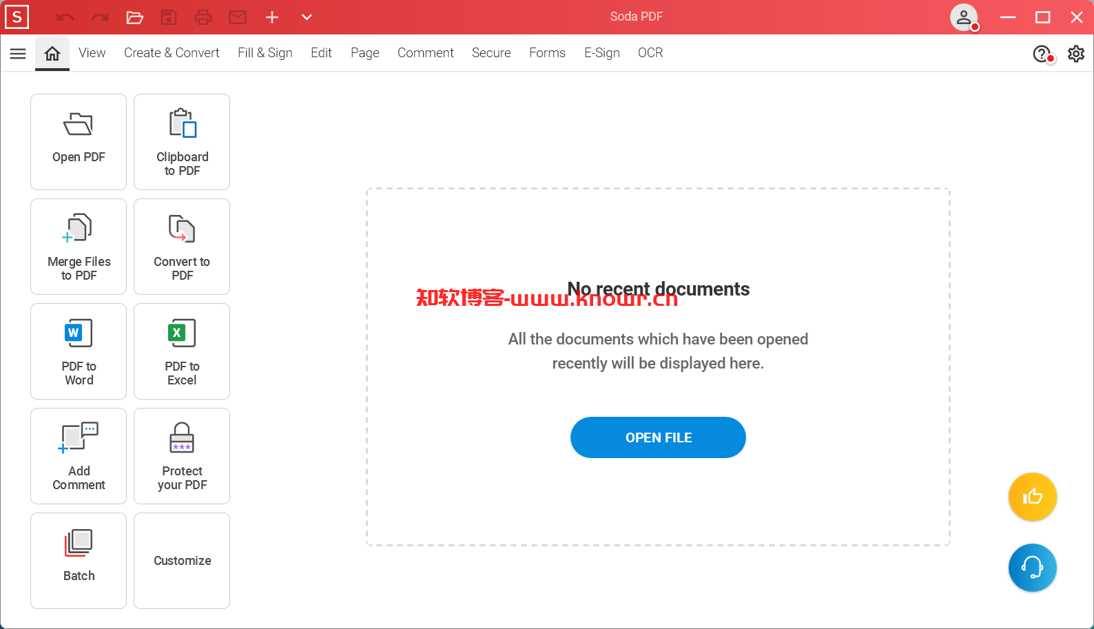Click the Help question mark icon
Image resolution: width=1094 pixels, height=629 pixels.
click(1042, 54)
